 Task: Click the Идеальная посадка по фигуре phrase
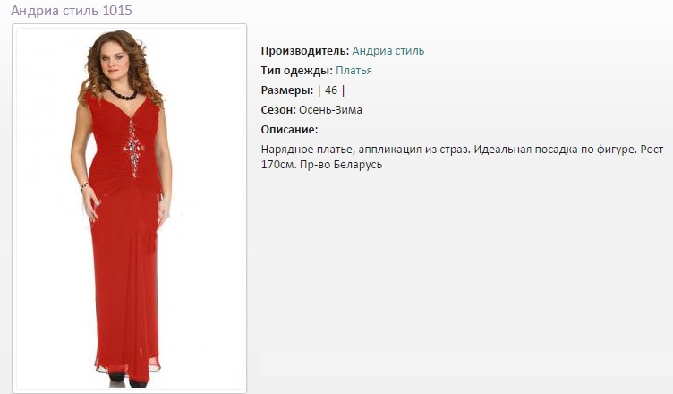point(556,150)
